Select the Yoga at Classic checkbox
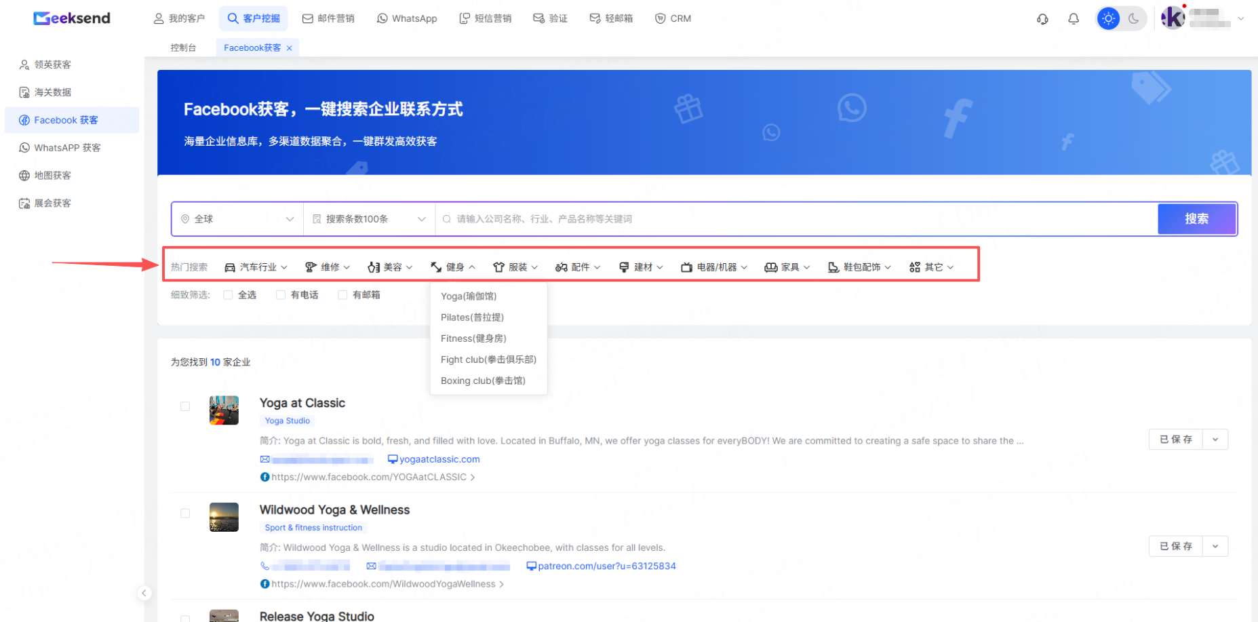 185,406
